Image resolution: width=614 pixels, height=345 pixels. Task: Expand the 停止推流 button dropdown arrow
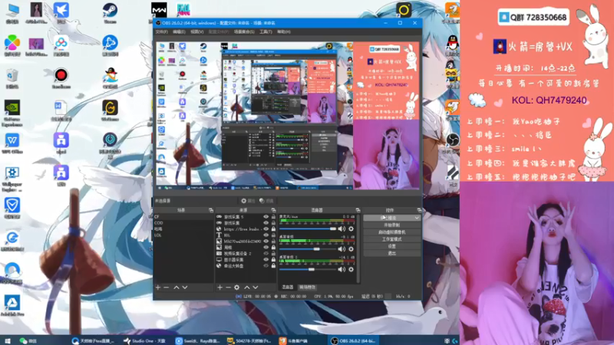point(417,218)
